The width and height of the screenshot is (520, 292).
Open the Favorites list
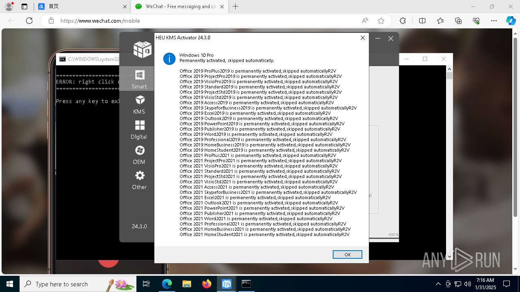pos(440,21)
